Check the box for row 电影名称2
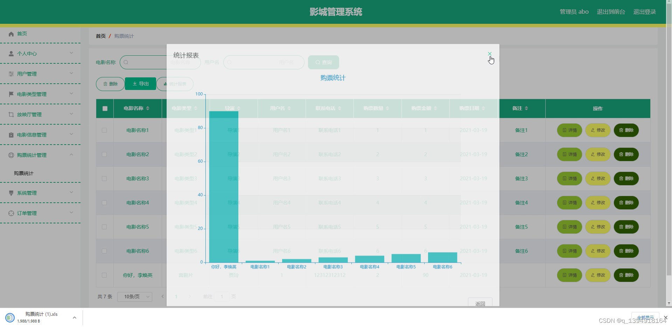This screenshot has height=327, width=672. pos(104,154)
